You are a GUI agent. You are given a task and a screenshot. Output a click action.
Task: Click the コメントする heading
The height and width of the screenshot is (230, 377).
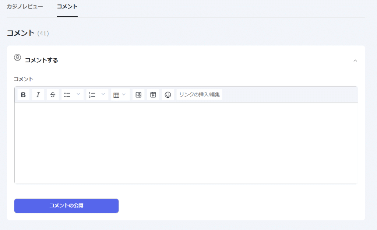point(42,60)
